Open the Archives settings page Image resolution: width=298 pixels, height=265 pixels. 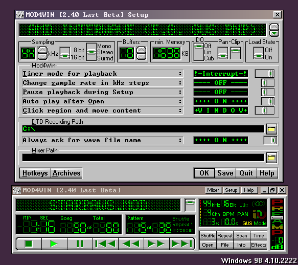66,173
